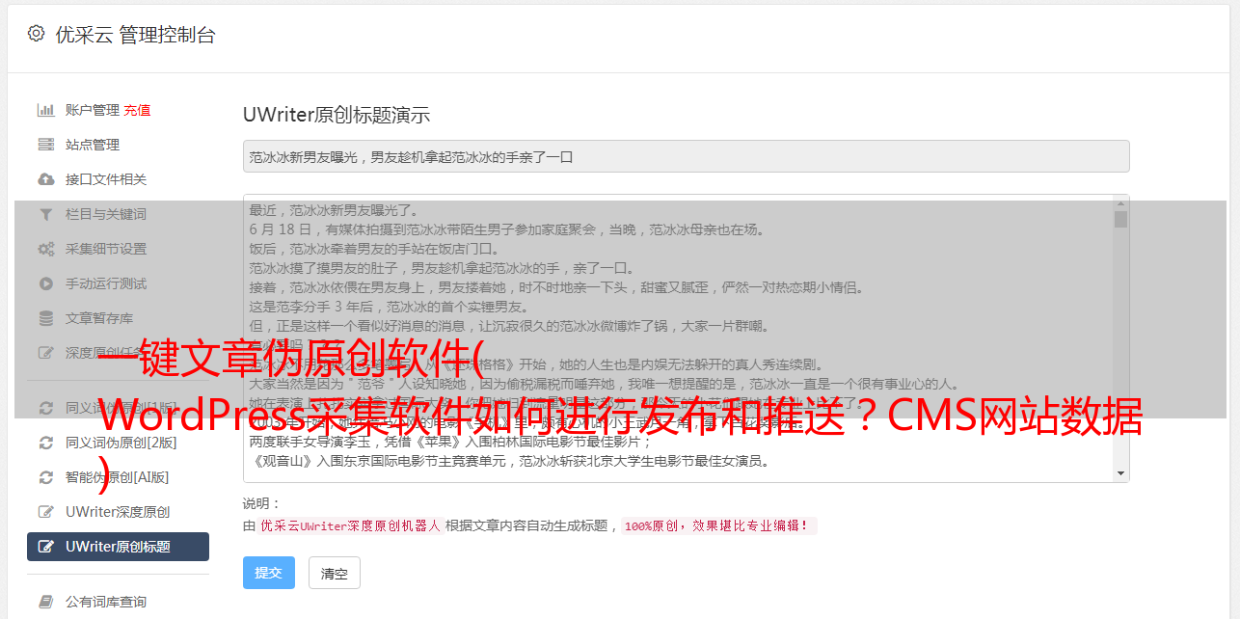
Task: Open 接口文件相关 cloud upload icon
Action: (45, 179)
